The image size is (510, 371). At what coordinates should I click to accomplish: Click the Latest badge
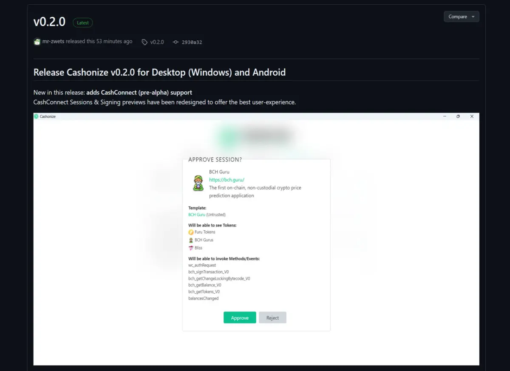click(x=83, y=23)
